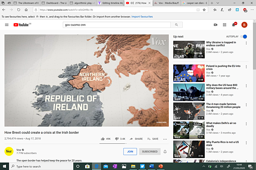Open a new browser tab
This screenshot has height=170, width=256.
pos(212,3)
